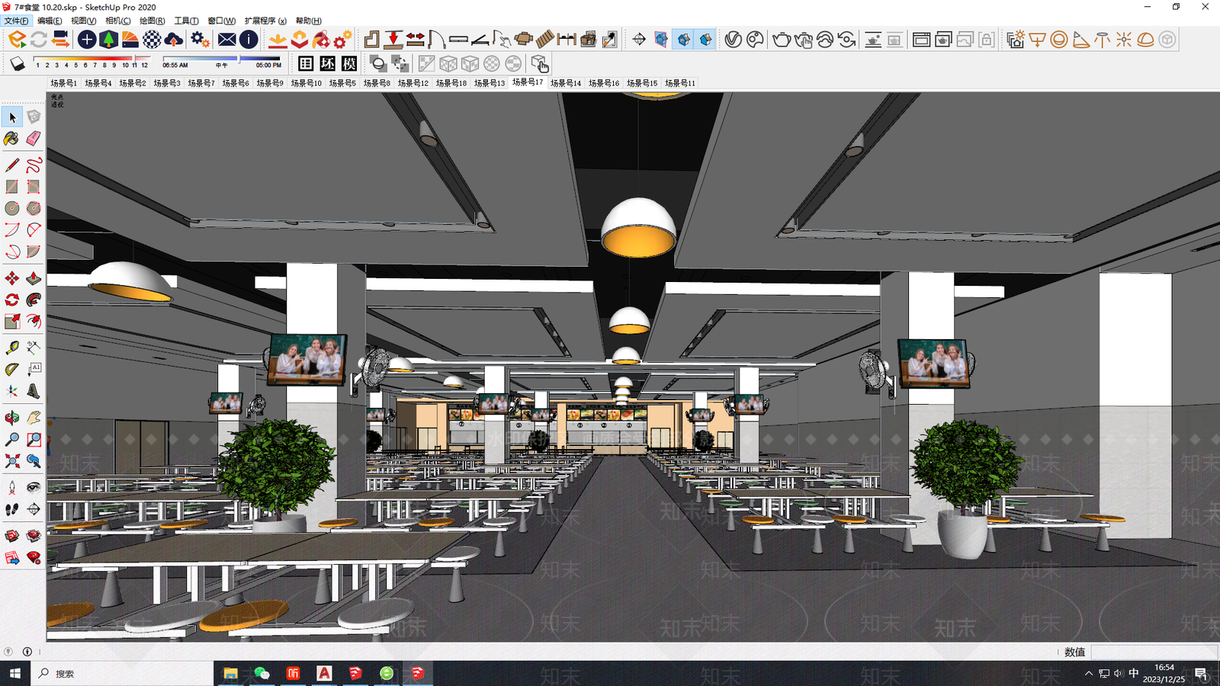Click the 数值 measurements input box
This screenshot has width=1220, height=686.
(1154, 652)
